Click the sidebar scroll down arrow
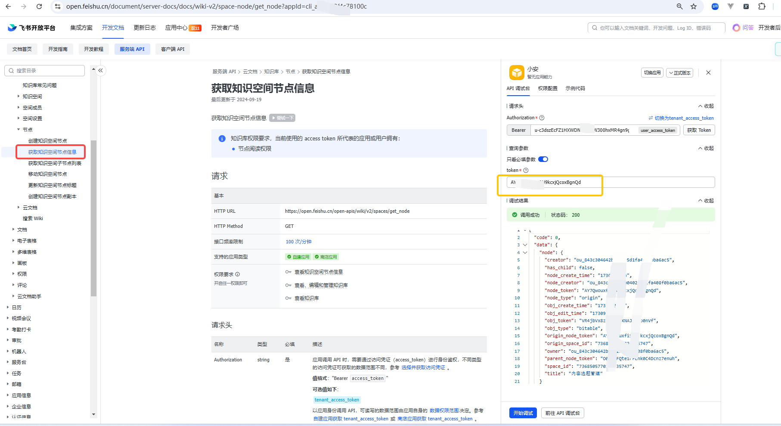 click(x=93, y=414)
